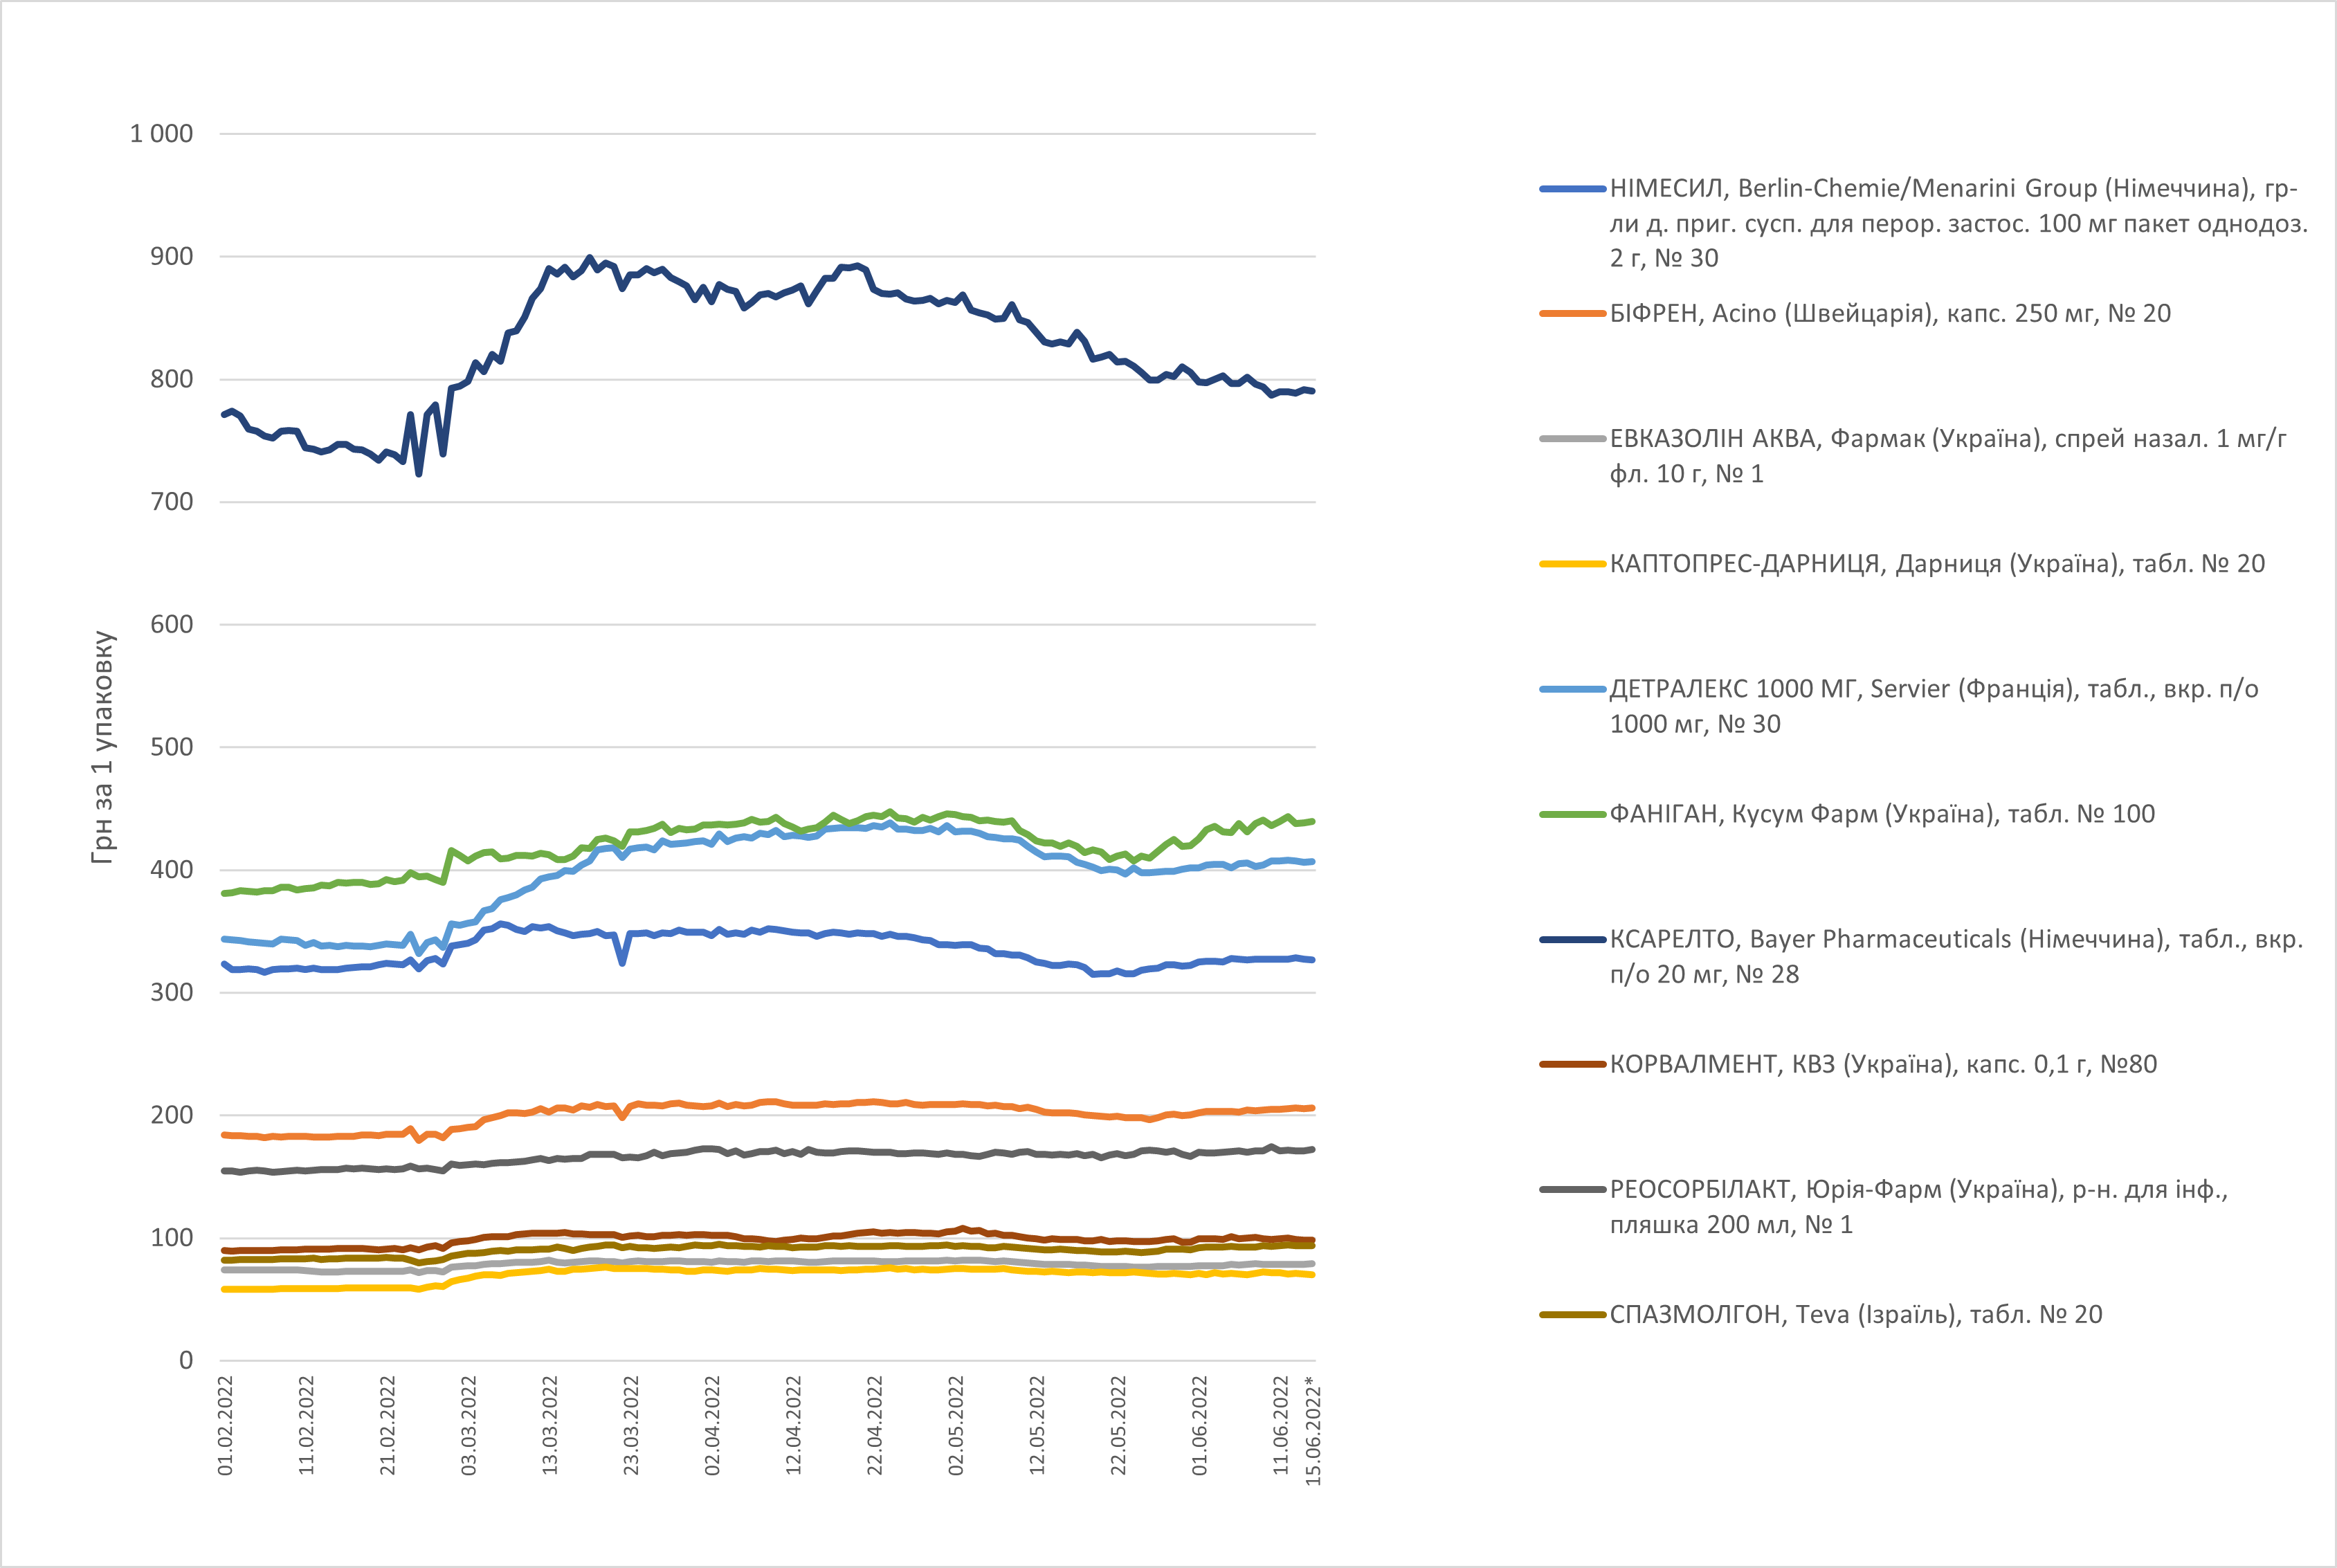2337x1568 pixels.
Task: Click the gray ЕВКАЗОЛІН АКВА legend marker
Action: point(1572,439)
